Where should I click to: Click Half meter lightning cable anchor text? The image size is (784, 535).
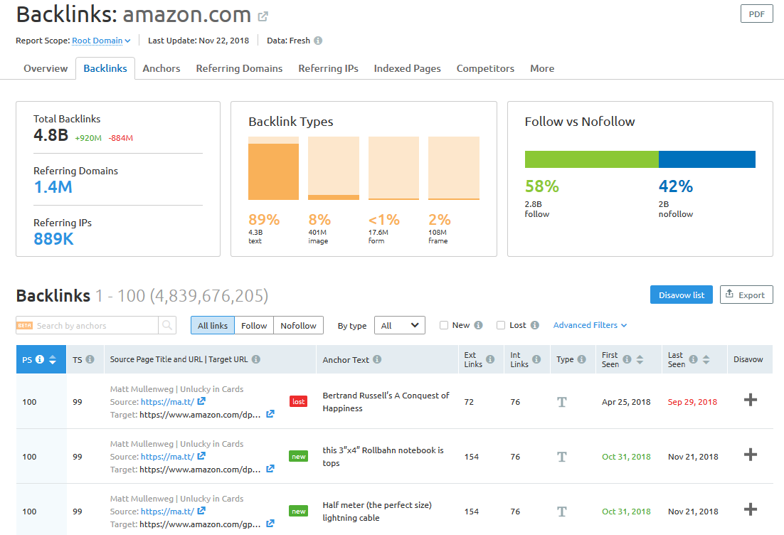[377, 512]
